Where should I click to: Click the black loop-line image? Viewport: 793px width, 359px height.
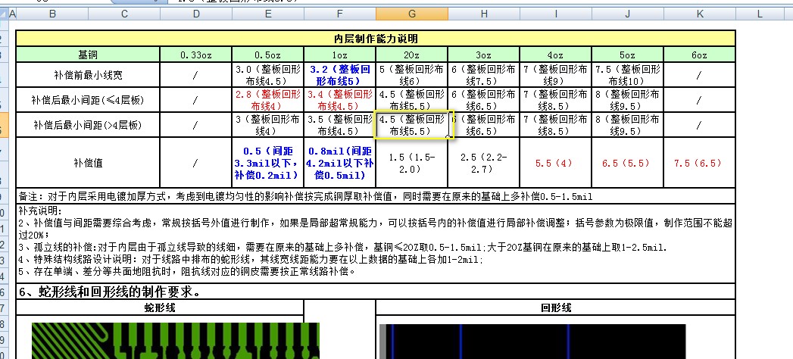[532, 342]
